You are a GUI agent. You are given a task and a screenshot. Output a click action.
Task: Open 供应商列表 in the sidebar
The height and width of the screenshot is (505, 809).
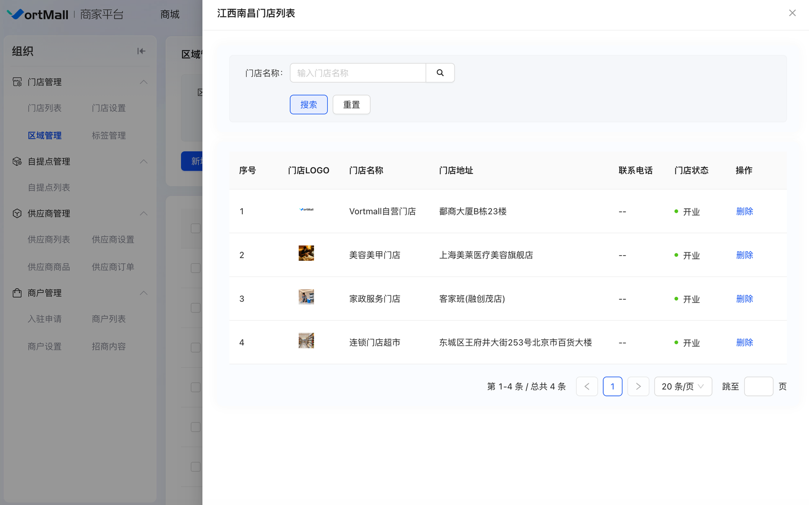pyautogui.click(x=49, y=240)
